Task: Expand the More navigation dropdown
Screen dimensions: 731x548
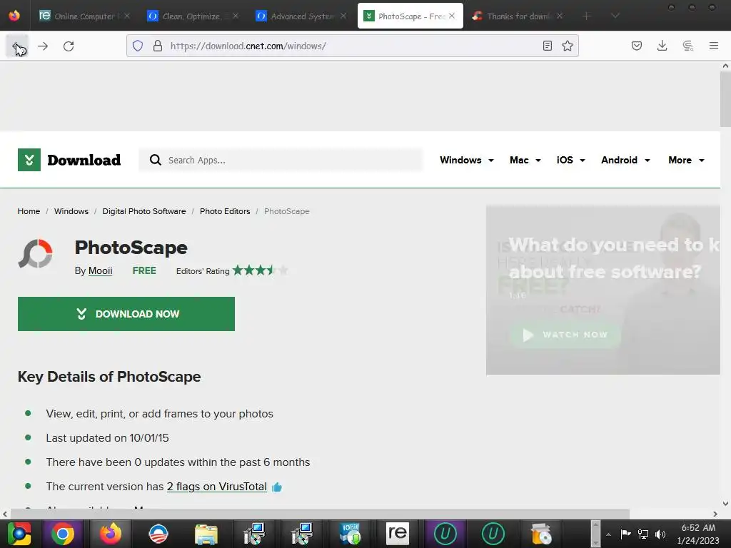Action: point(686,160)
